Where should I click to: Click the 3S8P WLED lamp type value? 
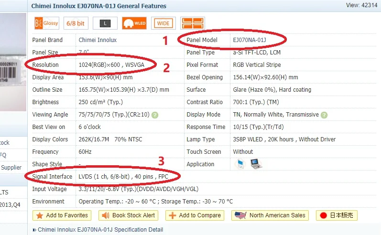pos(284,139)
